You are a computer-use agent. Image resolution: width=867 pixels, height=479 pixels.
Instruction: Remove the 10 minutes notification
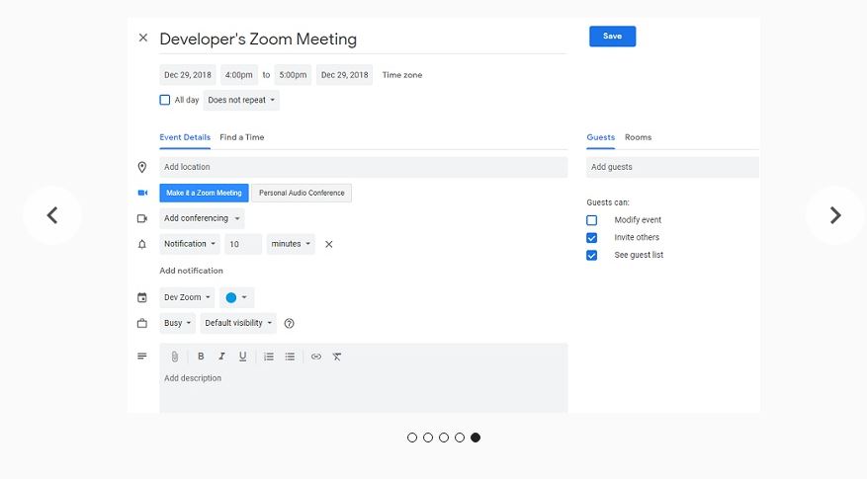329,244
